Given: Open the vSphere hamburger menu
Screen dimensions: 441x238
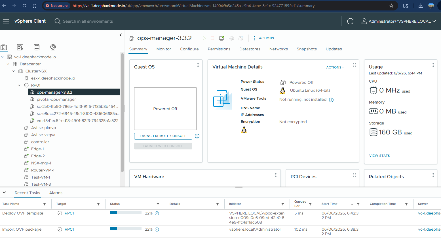Looking at the screenshot, I should (6, 21).
